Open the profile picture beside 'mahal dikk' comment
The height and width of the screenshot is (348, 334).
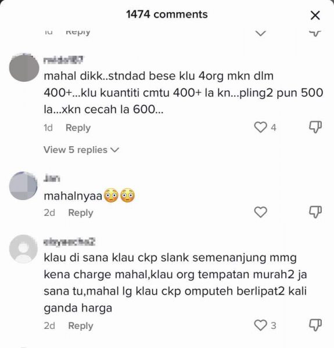24,67
